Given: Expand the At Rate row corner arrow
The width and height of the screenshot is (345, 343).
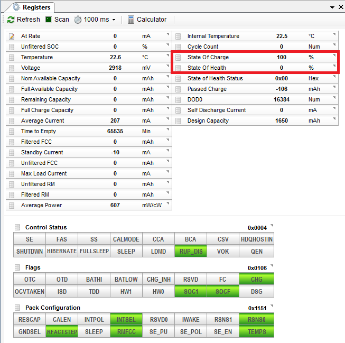Looking at the screenshot, I should (x=167, y=34).
